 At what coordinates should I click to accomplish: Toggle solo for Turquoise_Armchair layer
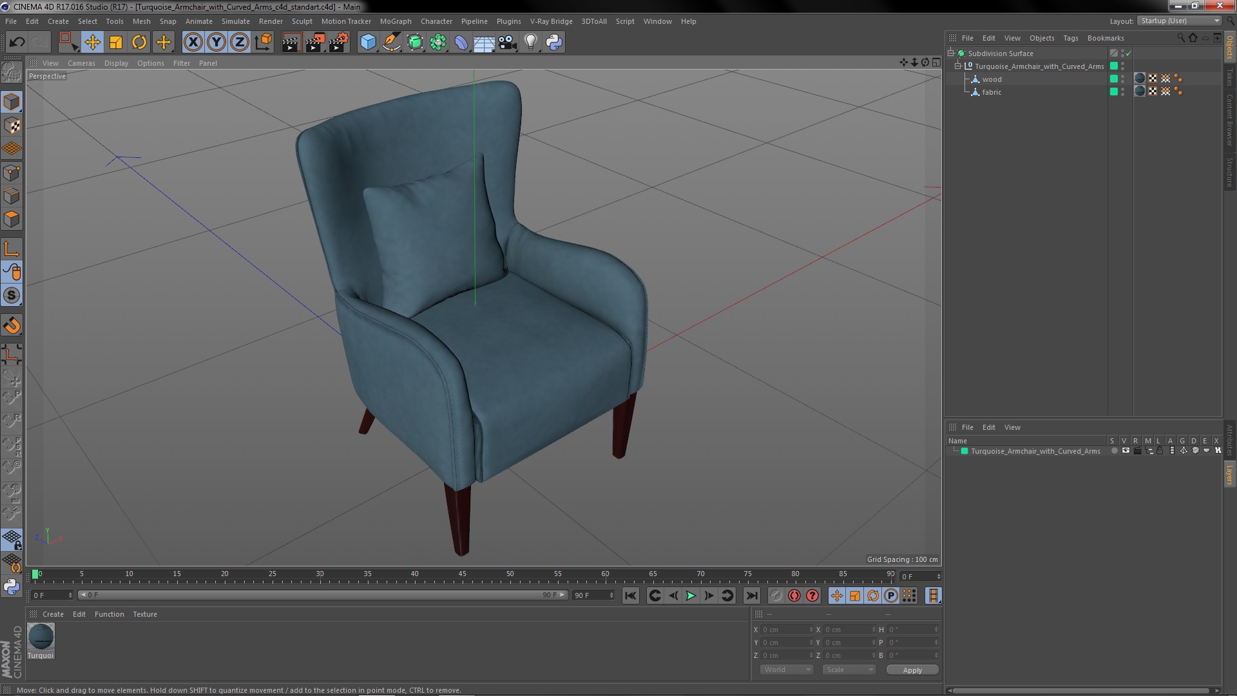(1114, 451)
